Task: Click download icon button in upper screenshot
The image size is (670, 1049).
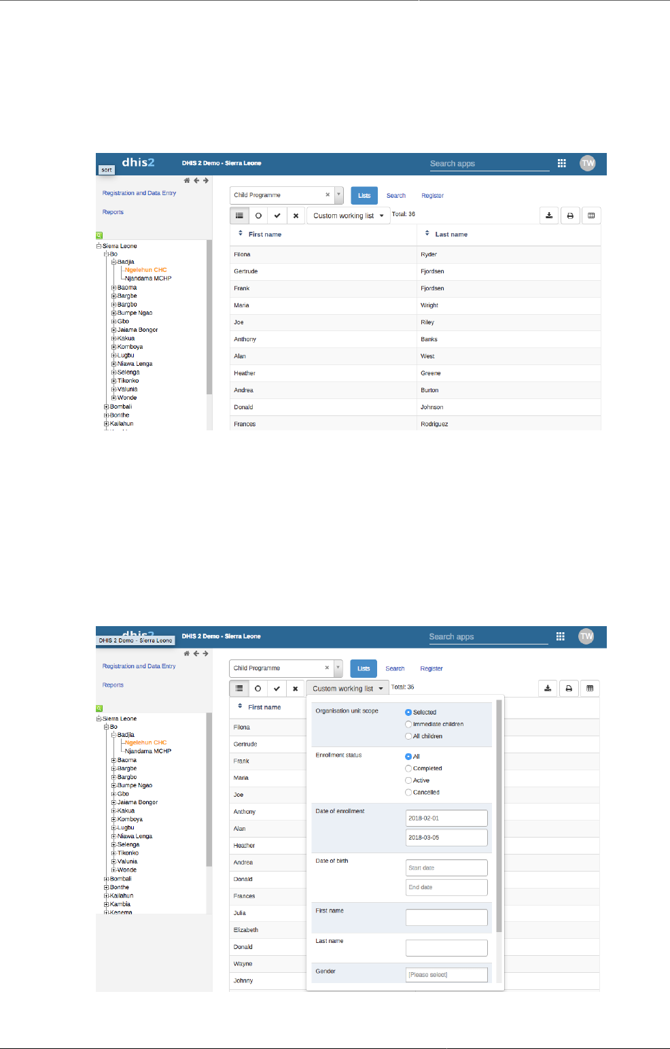Action: click(x=549, y=216)
